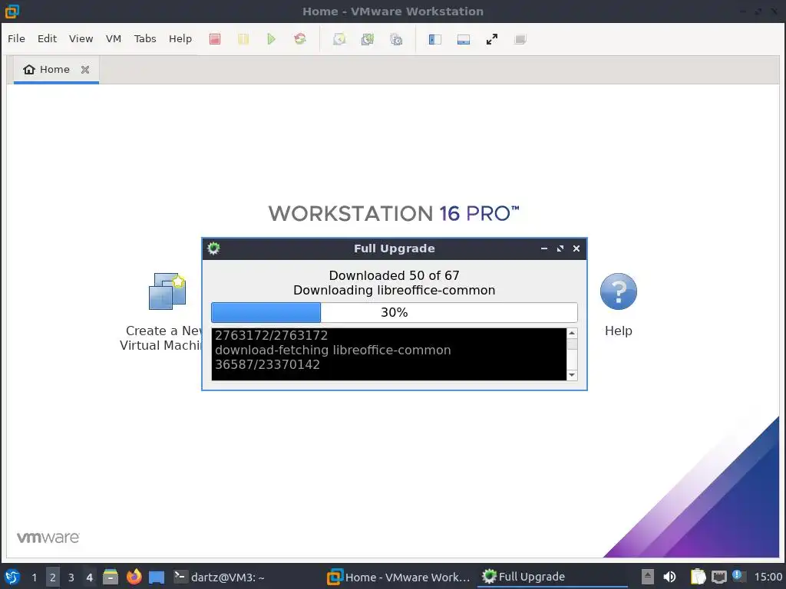Click the log scrollbar down arrow
This screenshot has width=786, height=589.
coord(571,374)
